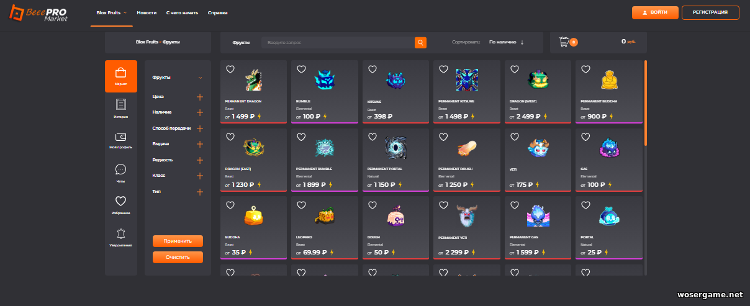Favorite the Permanent Kitsune card
This screenshot has width=750, height=306.
[x=443, y=69]
